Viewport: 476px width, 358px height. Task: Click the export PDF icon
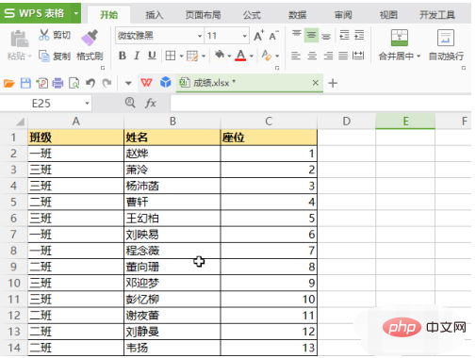tap(41, 83)
